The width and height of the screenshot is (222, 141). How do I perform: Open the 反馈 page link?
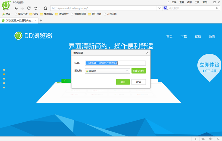coord(212,36)
